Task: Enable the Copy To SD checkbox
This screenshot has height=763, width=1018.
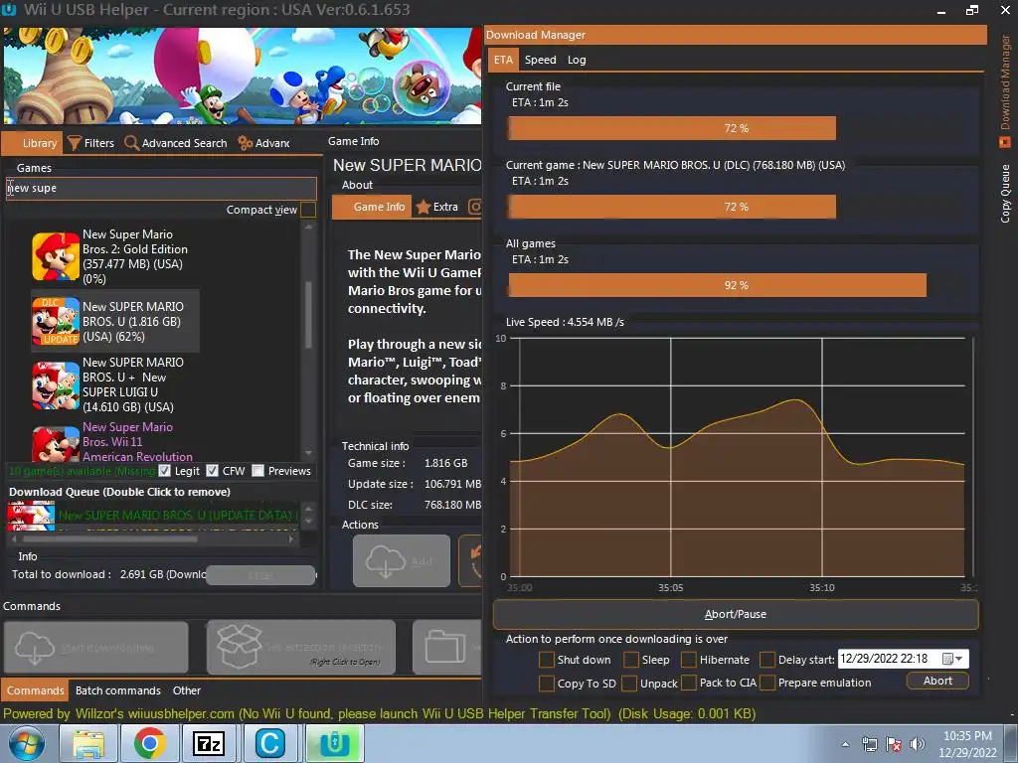Action: coord(547,684)
